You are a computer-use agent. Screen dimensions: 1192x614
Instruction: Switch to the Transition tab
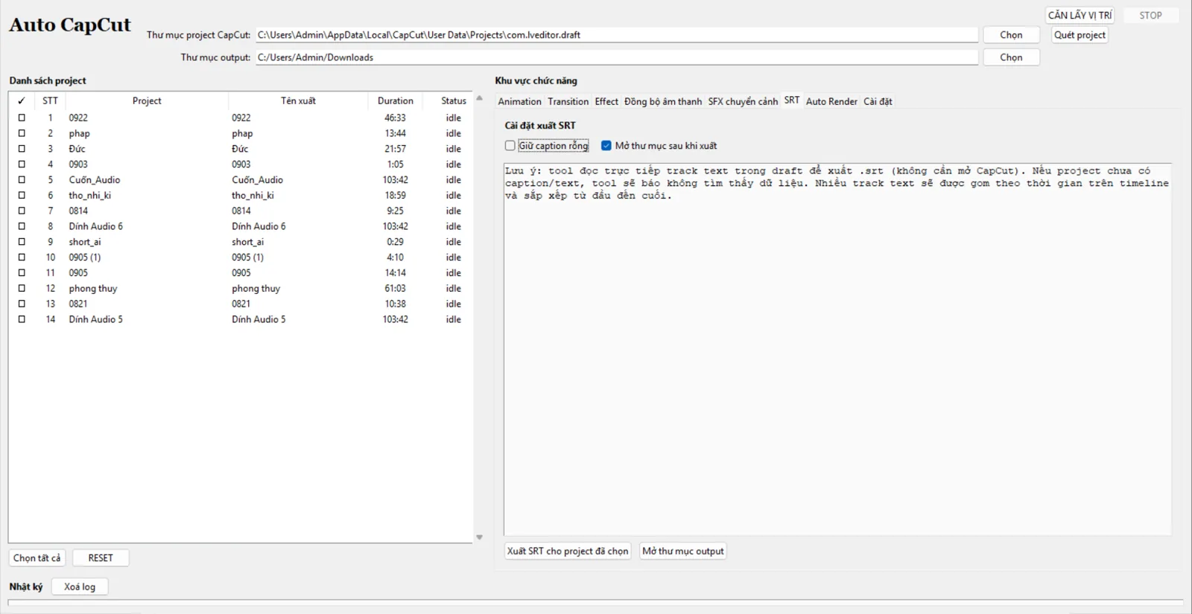pyautogui.click(x=568, y=101)
